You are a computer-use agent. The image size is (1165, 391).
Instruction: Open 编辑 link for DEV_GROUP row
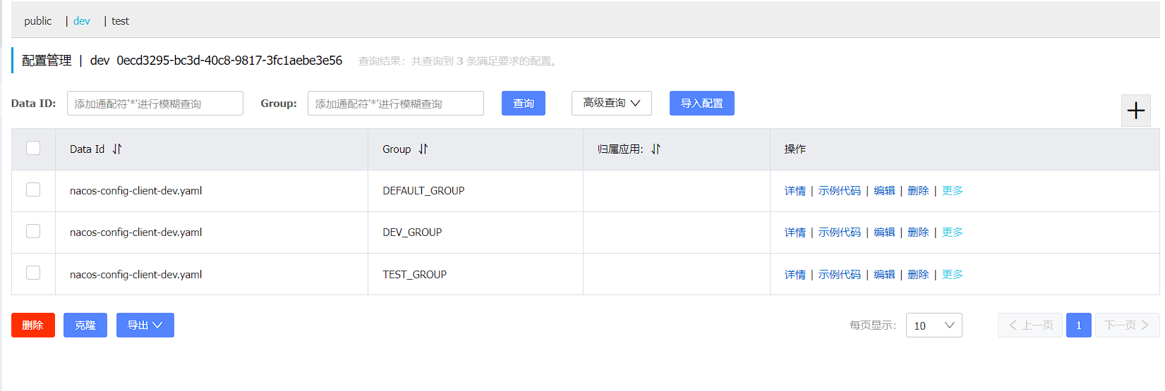pos(884,232)
